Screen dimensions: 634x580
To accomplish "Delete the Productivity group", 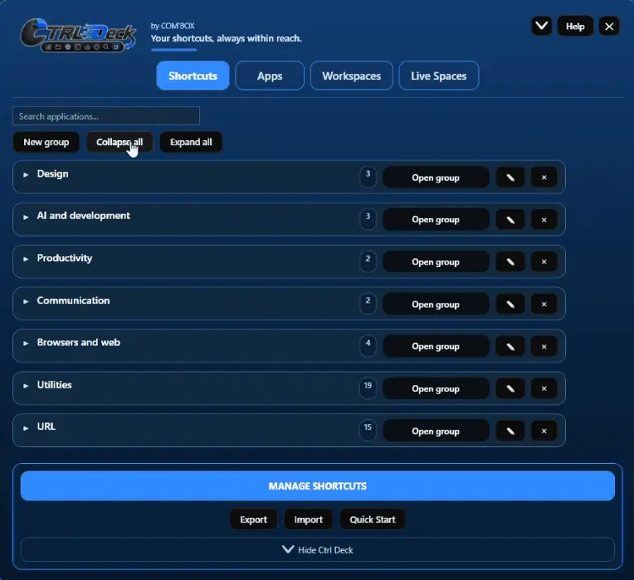I will (x=544, y=262).
